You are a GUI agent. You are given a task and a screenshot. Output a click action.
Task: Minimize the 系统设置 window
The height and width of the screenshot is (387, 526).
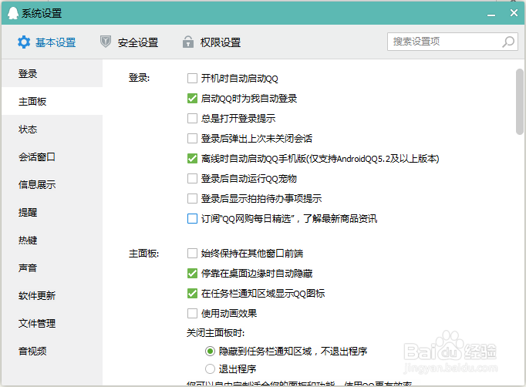(491, 15)
